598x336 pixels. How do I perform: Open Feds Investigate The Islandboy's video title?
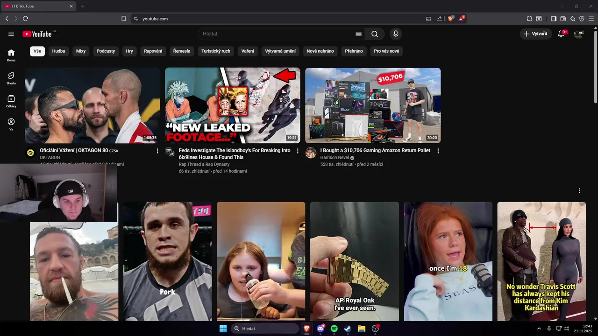pyautogui.click(x=235, y=154)
